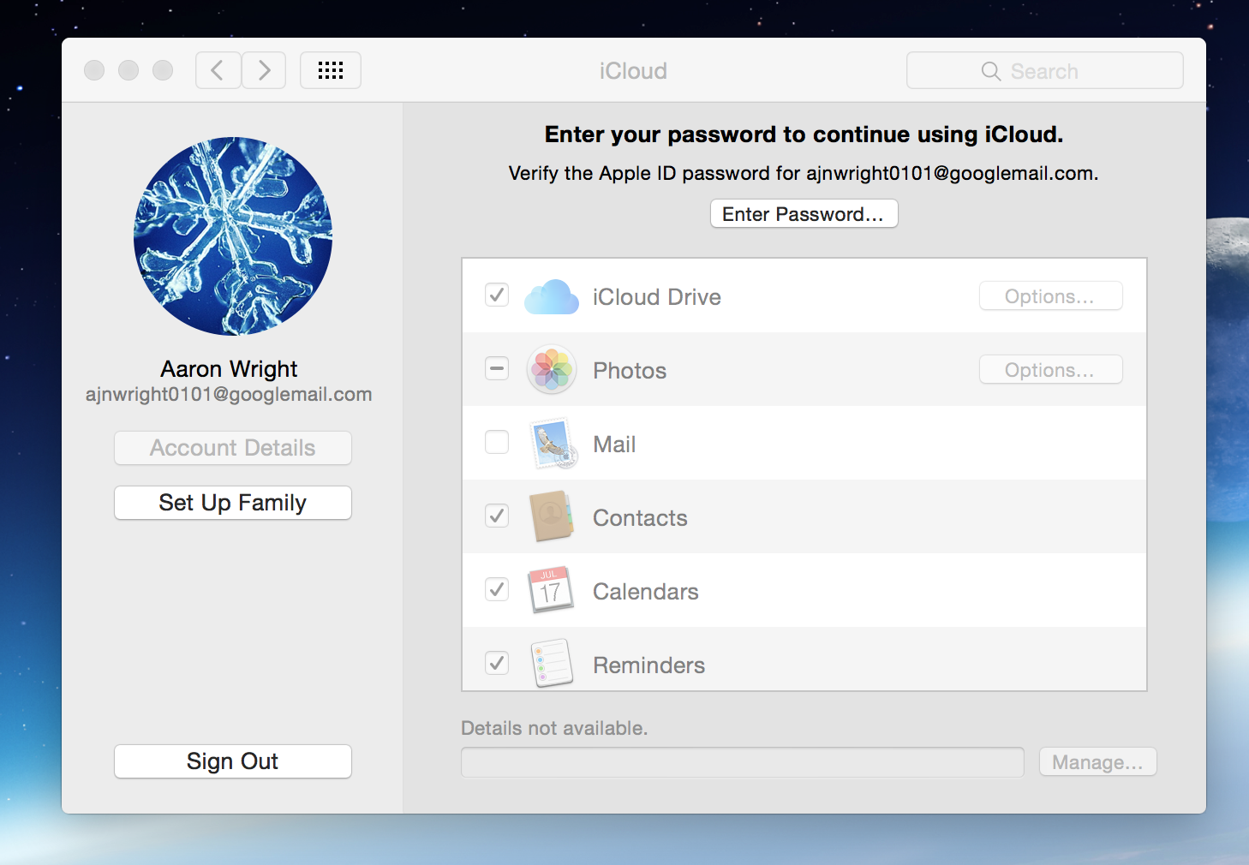This screenshot has width=1249, height=865.
Task: Click Set Up Family button
Action: 233,503
